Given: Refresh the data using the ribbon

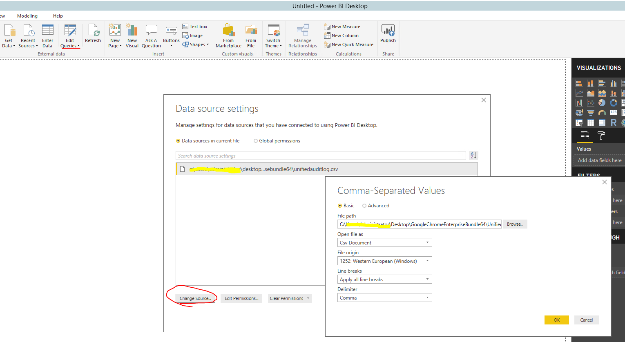Looking at the screenshot, I should click(x=93, y=33).
